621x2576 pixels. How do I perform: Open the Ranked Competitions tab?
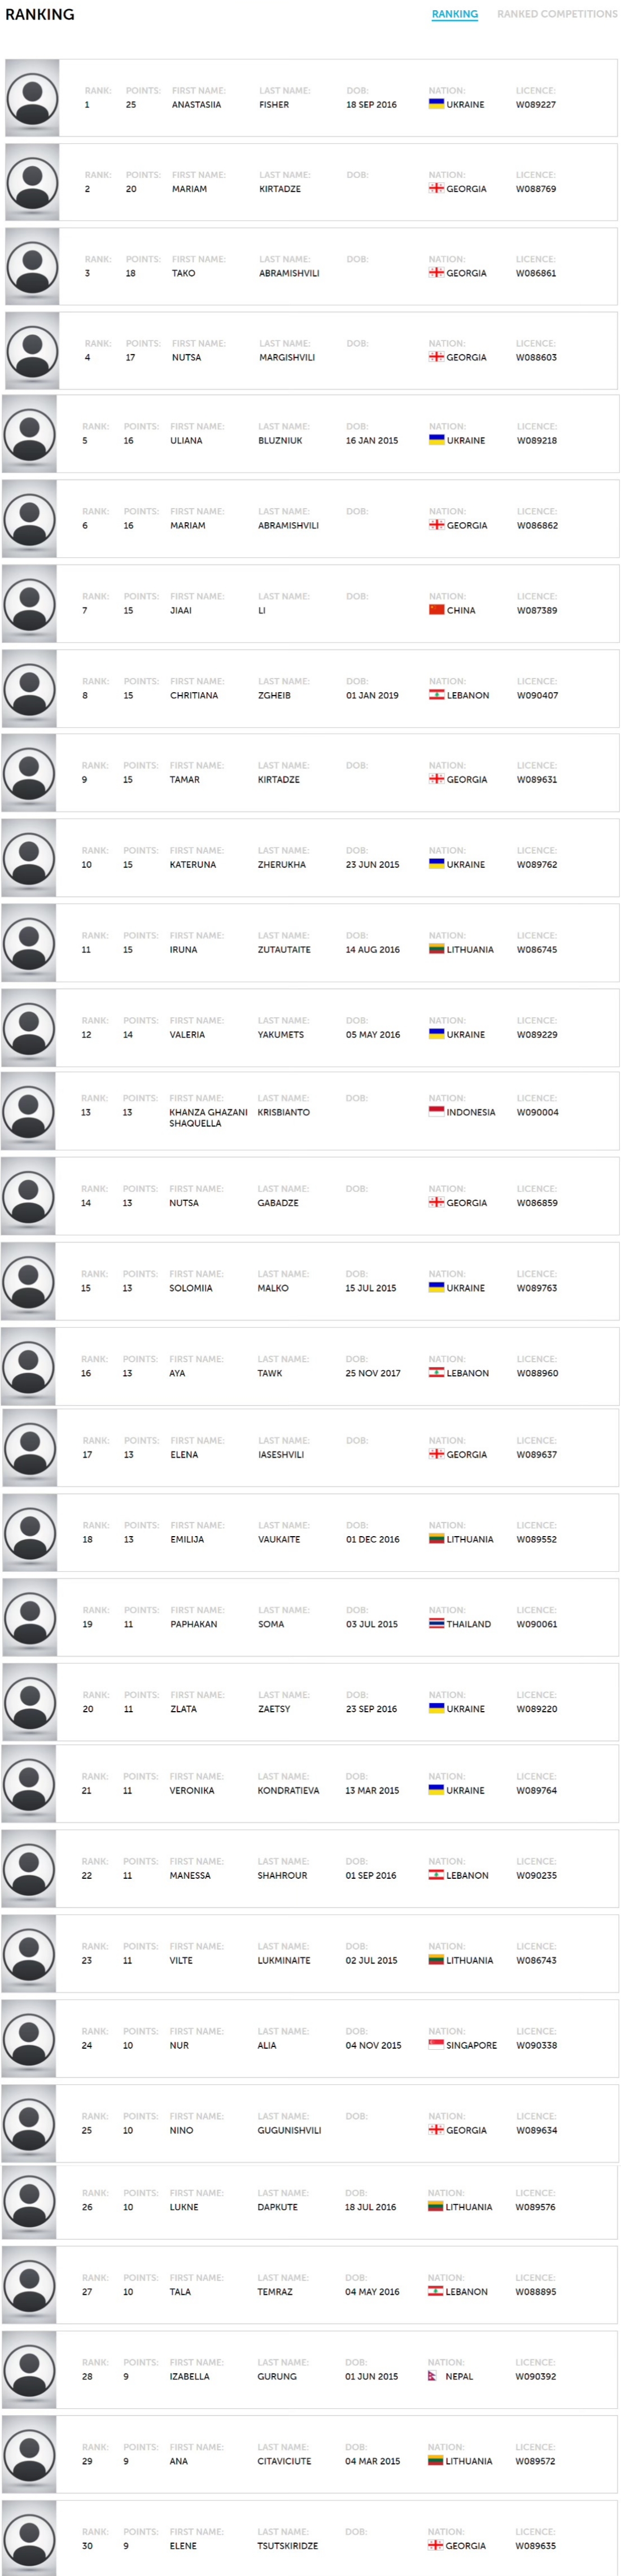pos(557,14)
